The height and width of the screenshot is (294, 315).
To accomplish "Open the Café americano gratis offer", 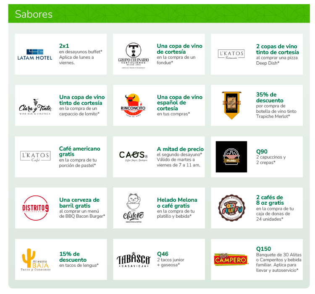I will pos(79,157).
